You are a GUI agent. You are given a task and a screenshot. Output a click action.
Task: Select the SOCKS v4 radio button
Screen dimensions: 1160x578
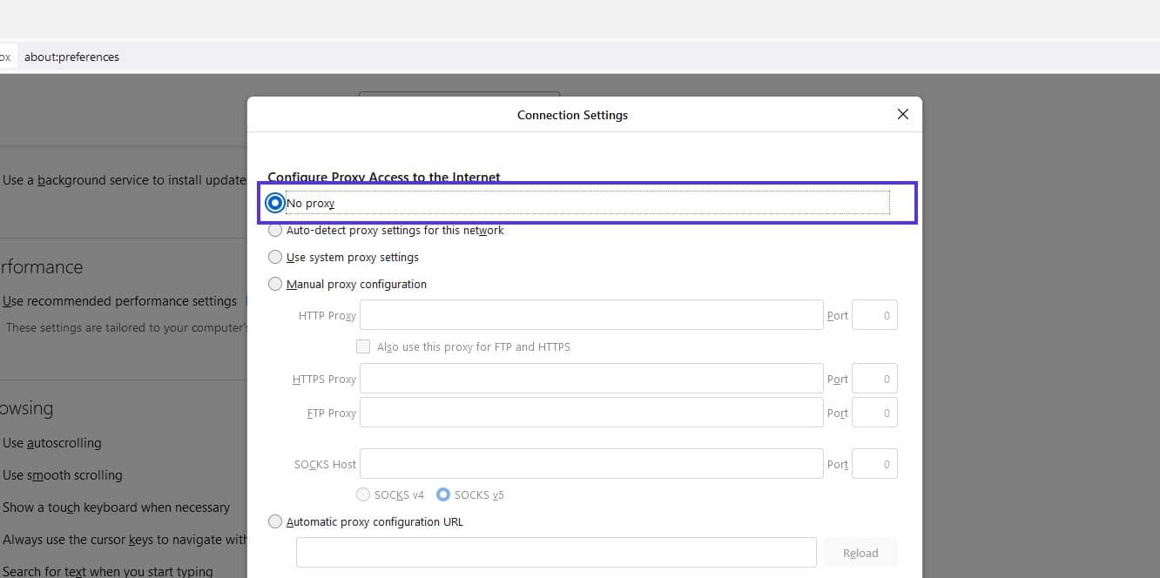tap(363, 494)
